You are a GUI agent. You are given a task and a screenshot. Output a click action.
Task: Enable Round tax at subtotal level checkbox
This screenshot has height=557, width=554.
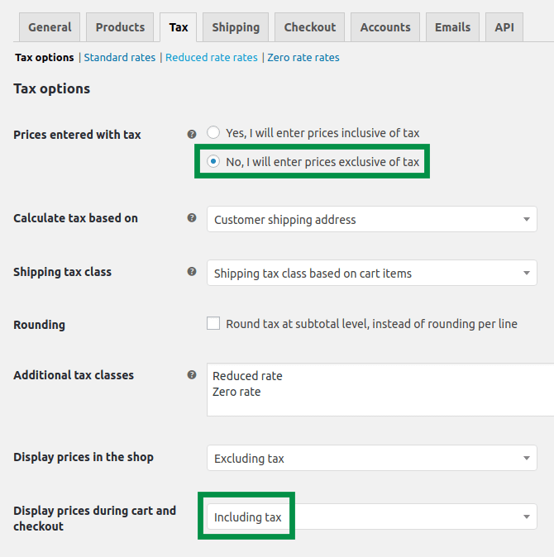coord(213,323)
